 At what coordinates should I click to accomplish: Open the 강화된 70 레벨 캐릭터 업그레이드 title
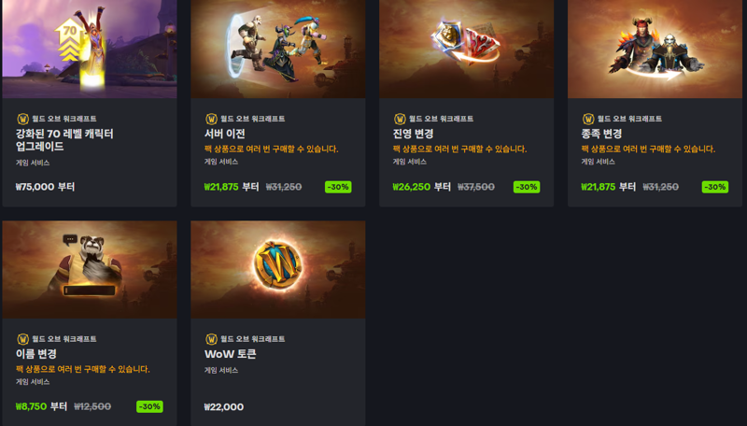[x=64, y=139]
